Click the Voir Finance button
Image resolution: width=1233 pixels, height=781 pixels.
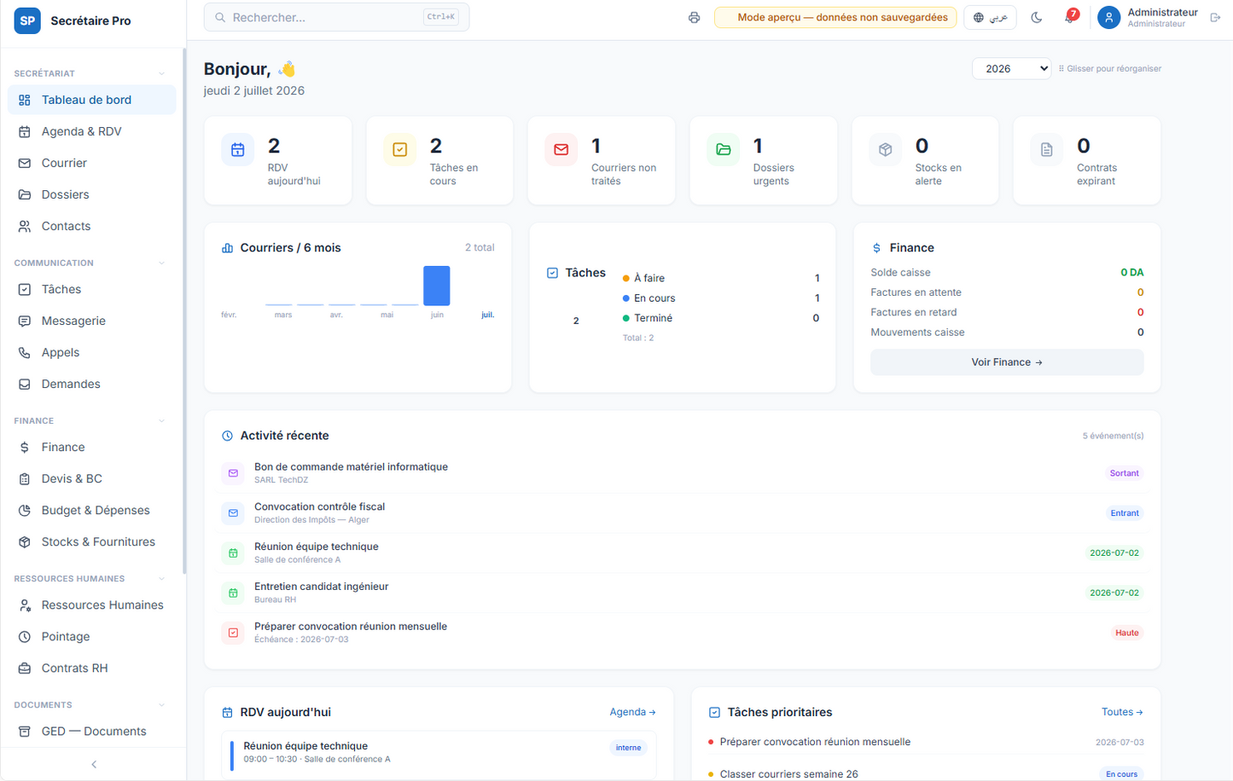[x=1007, y=362]
